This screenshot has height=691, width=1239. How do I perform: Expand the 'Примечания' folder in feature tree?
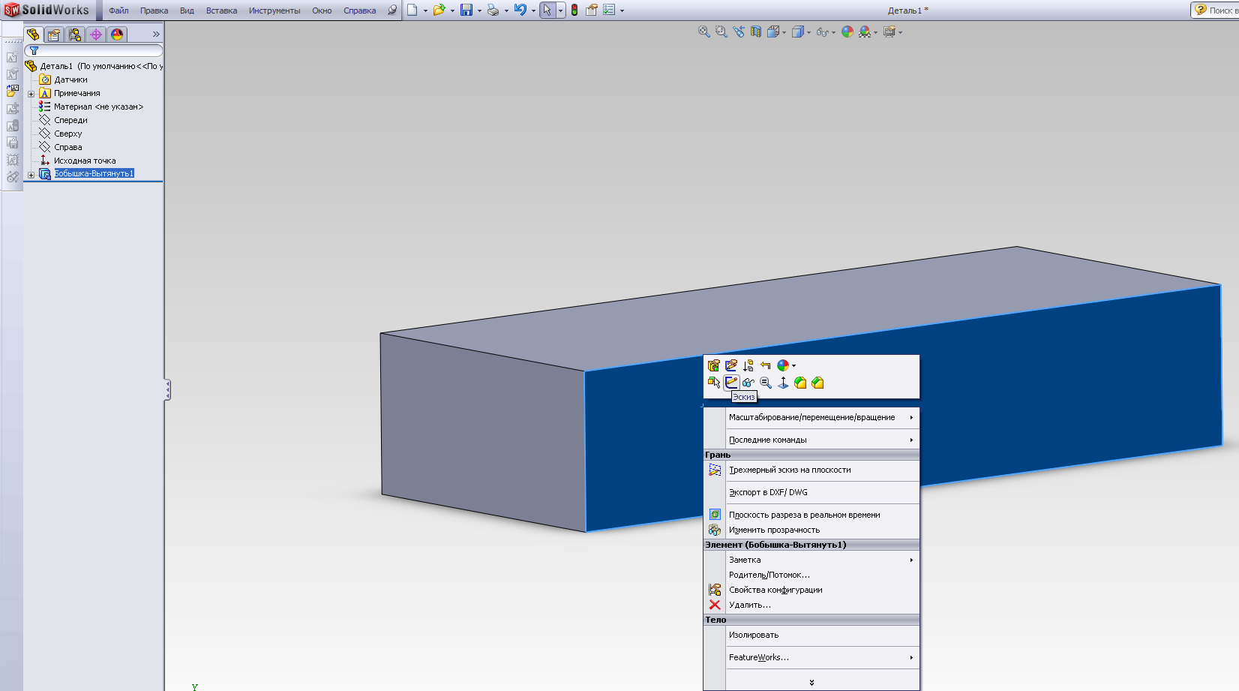(31, 94)
